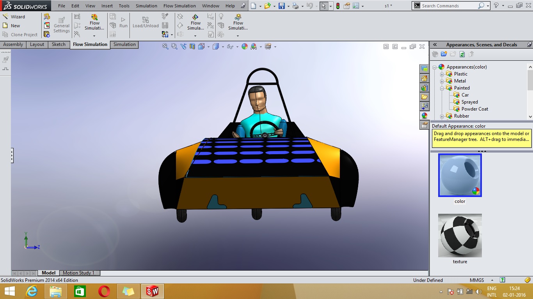The height and width of the screenshot is (299, 533).
Task: Click the Flow Simulation Wizard wand icon
Action: point(5,17)
